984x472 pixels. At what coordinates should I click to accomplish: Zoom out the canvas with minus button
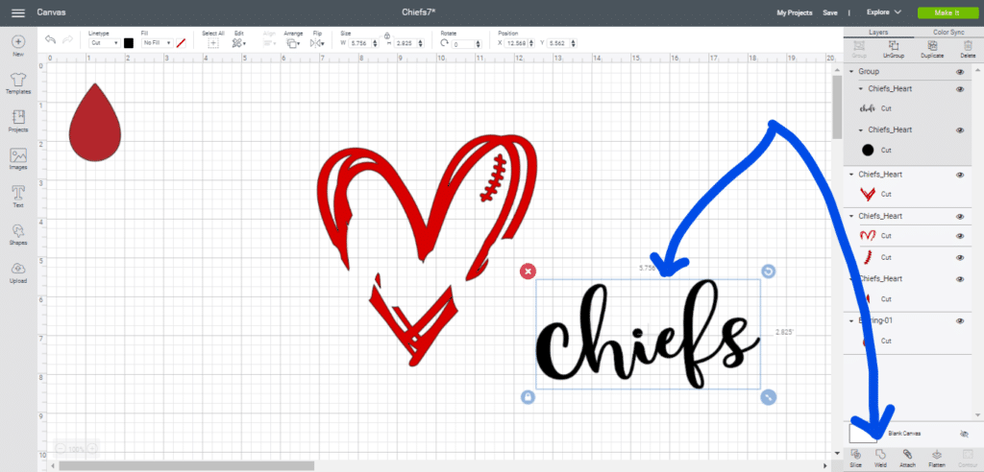pos(61,449)
